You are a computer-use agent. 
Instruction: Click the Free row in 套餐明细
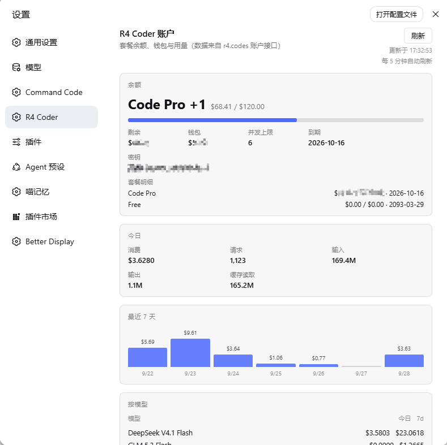coord(276,205)
